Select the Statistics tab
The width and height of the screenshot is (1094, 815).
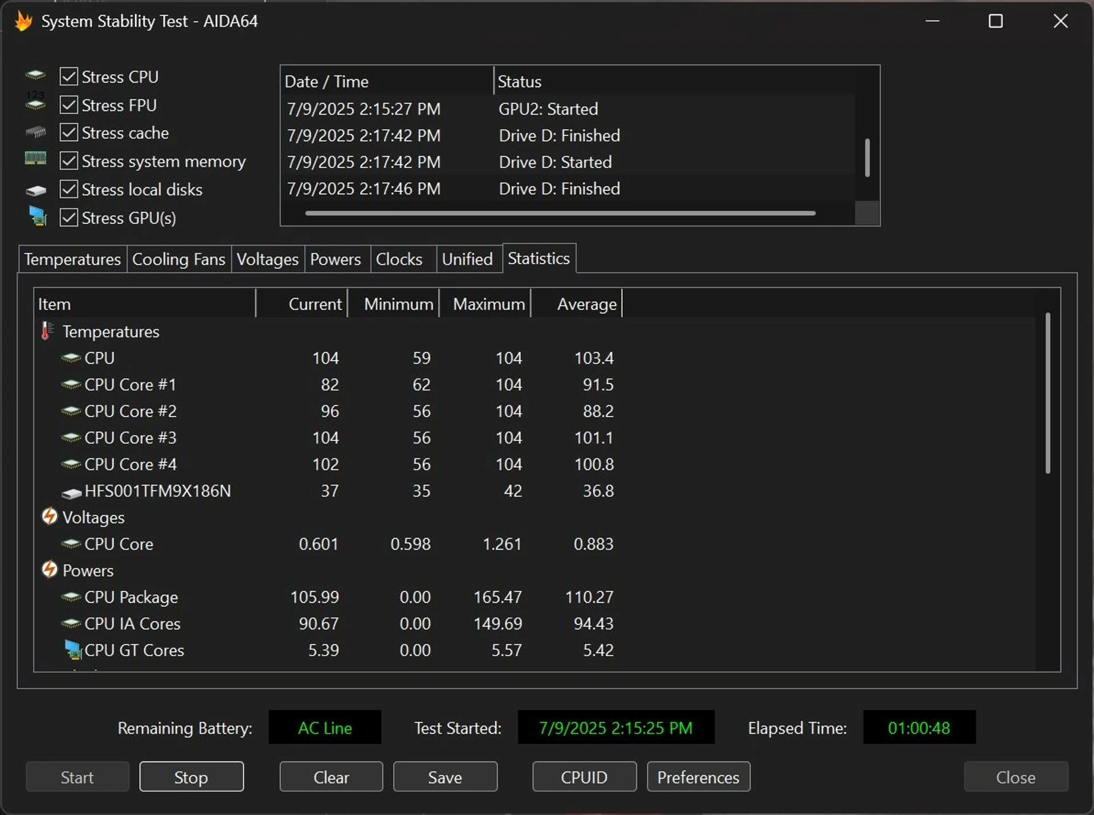539,259
